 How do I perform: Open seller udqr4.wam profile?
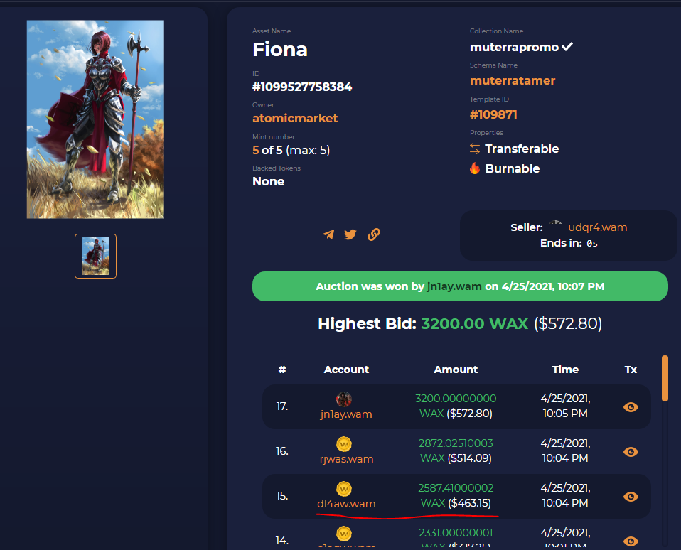[598, 227]
